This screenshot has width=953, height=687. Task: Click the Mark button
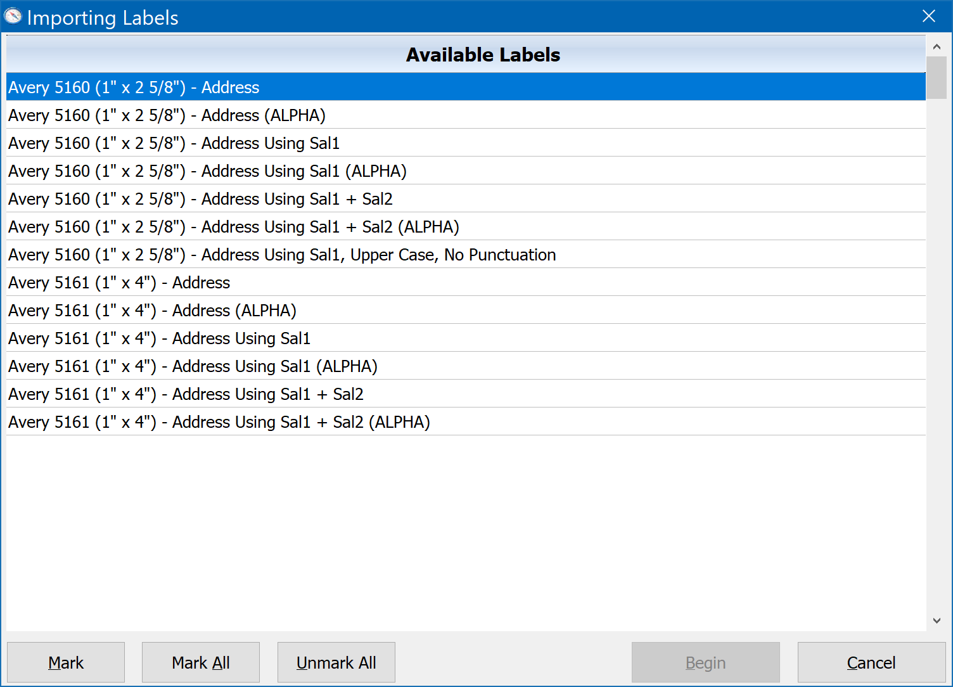(x=66, y=662)
